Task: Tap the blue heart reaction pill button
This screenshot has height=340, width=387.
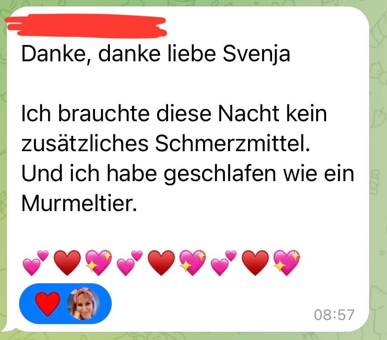Action: (x=65, y=304)
